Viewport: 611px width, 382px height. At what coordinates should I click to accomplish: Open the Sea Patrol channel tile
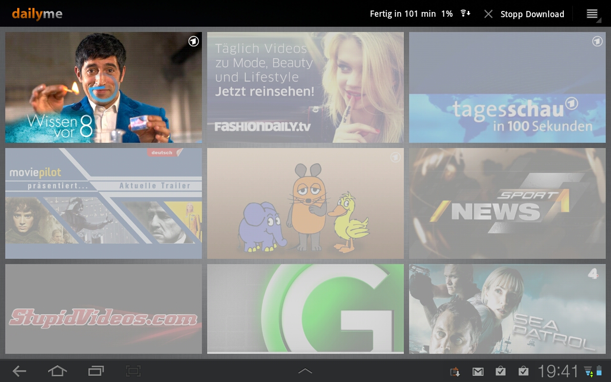507,309
